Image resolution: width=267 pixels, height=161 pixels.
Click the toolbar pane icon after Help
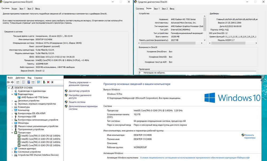[33, 82]
